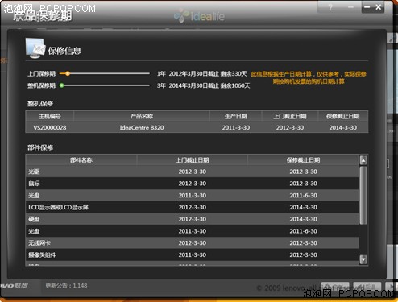The height and width of the screenshot is (302, 398).
Task: Click the dimmed help question mark
Action: tap(330, 7)
